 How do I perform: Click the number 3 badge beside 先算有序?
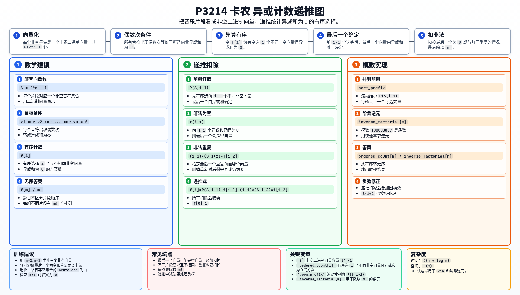[219, 36]
